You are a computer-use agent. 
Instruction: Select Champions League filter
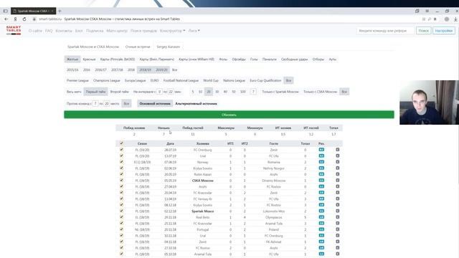(x=107, y=80)
